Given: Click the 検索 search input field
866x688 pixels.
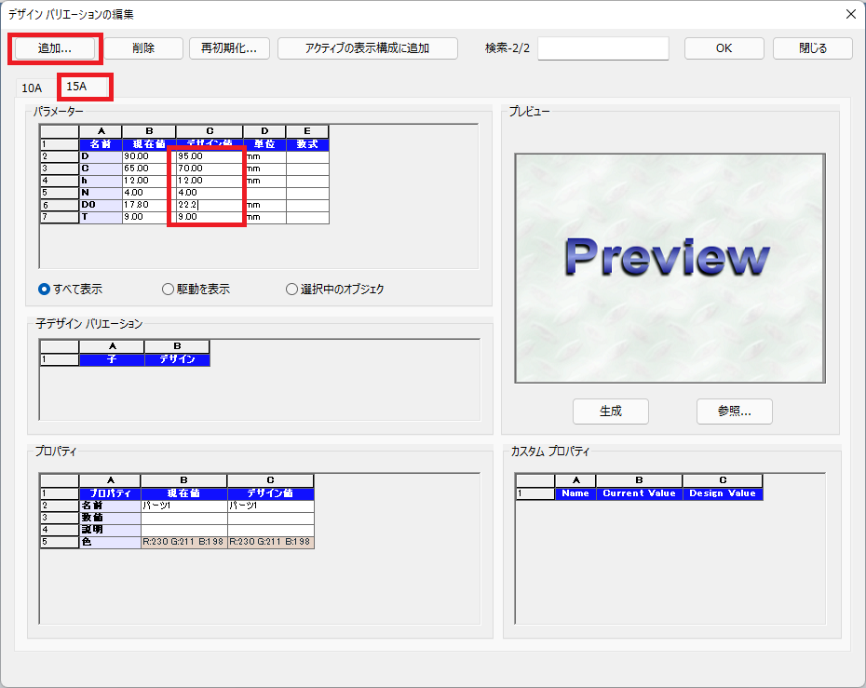Looking at the screenshot, I should [602, 48].
